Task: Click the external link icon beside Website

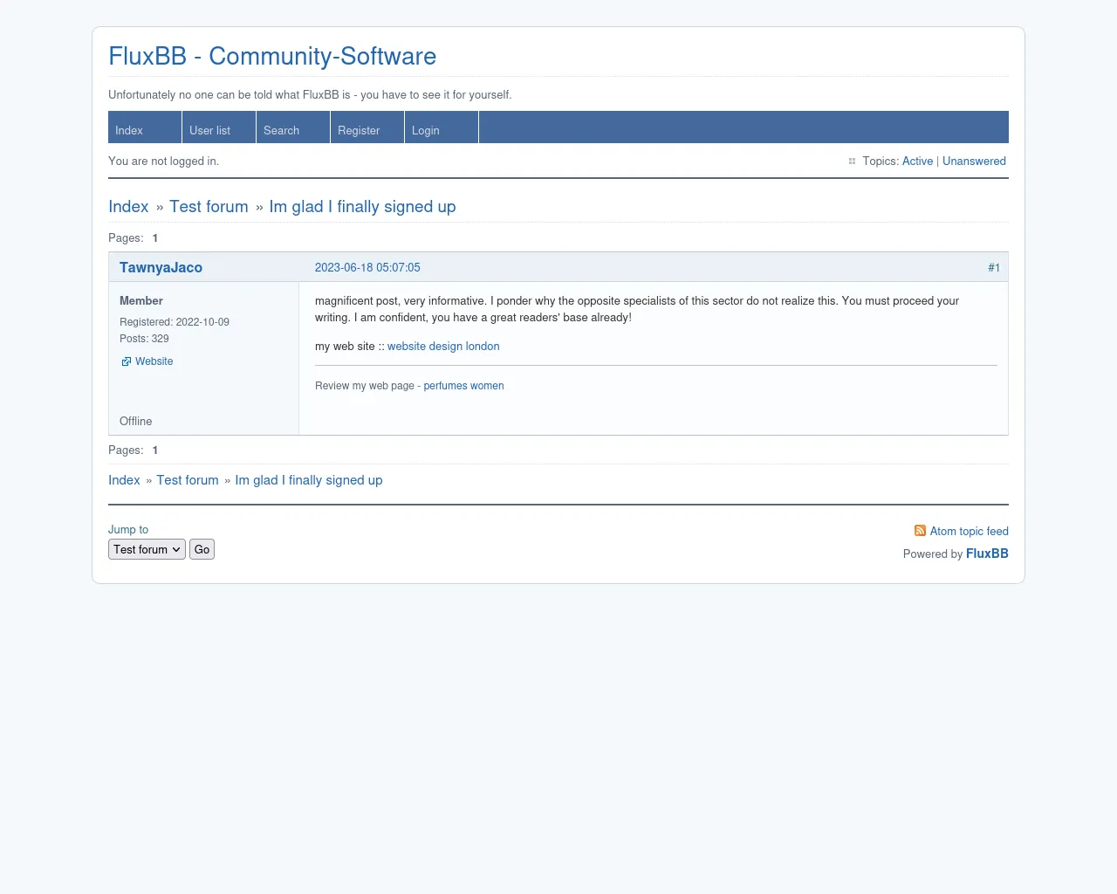Action: pos(126,361)
